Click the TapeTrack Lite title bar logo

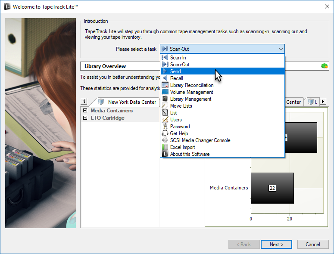coord(7,6)
